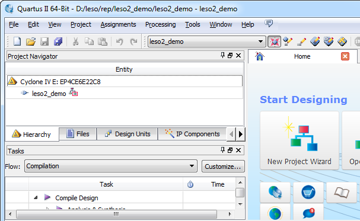
Task: Pin the Project Navigator panel
Action: tap(222, 55)
